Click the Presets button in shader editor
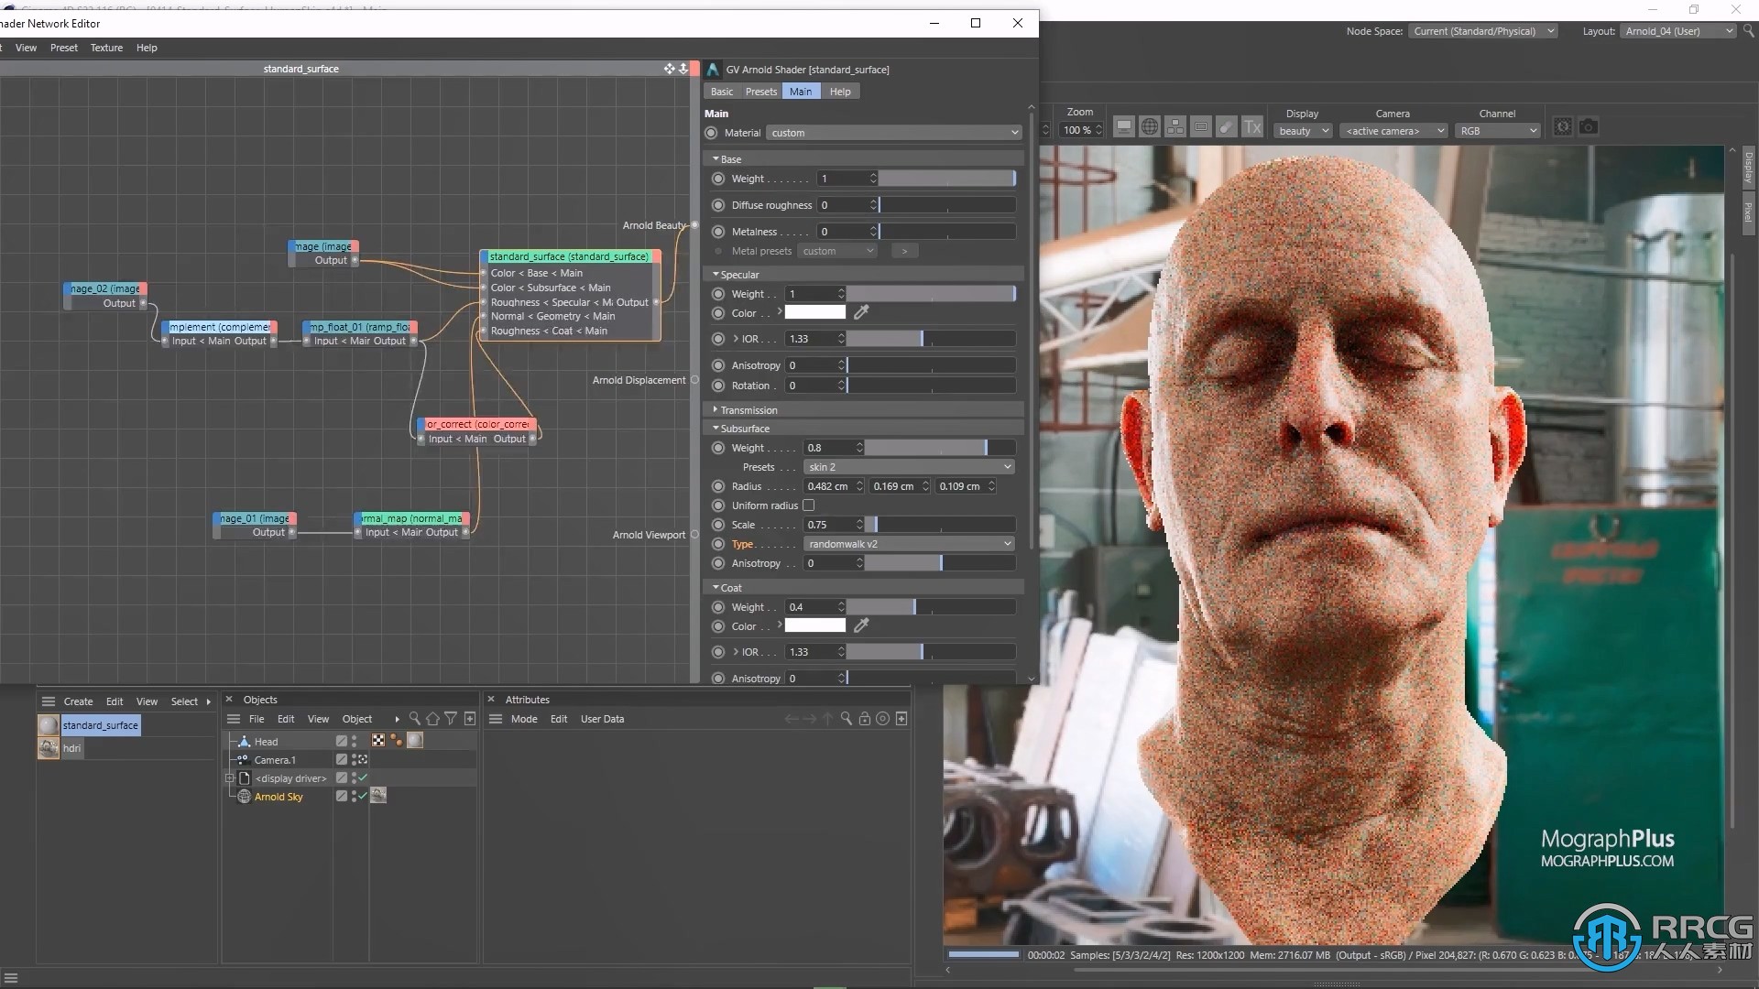Viewport: 1759px width, 989px height. [x=759, y=91]
